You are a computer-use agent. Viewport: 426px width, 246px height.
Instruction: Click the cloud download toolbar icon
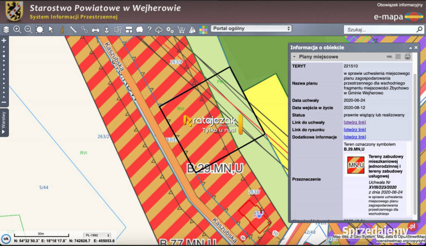pos(159,29)
